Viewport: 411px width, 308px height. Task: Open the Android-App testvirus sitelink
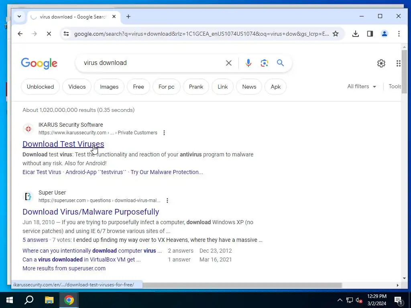click(96, 172)
